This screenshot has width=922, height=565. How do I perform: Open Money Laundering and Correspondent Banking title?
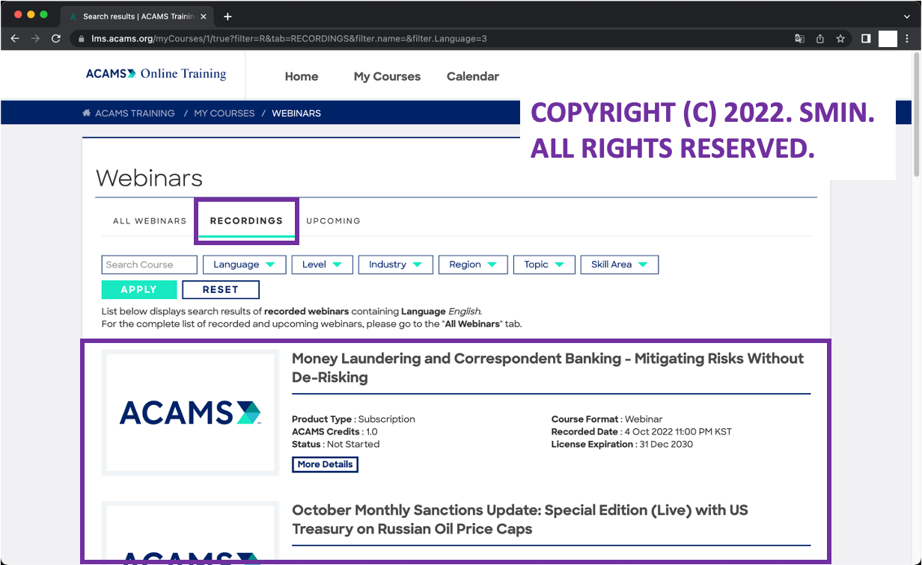coord(548,368)
